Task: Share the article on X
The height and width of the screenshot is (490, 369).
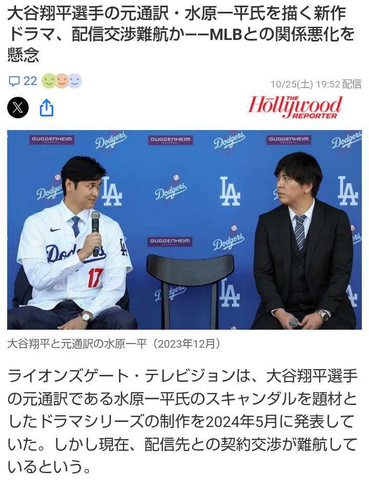Action: (x=18, y=108)
